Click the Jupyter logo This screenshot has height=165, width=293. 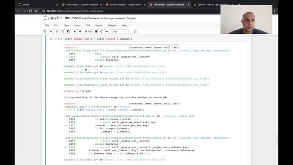pos(53,18)
